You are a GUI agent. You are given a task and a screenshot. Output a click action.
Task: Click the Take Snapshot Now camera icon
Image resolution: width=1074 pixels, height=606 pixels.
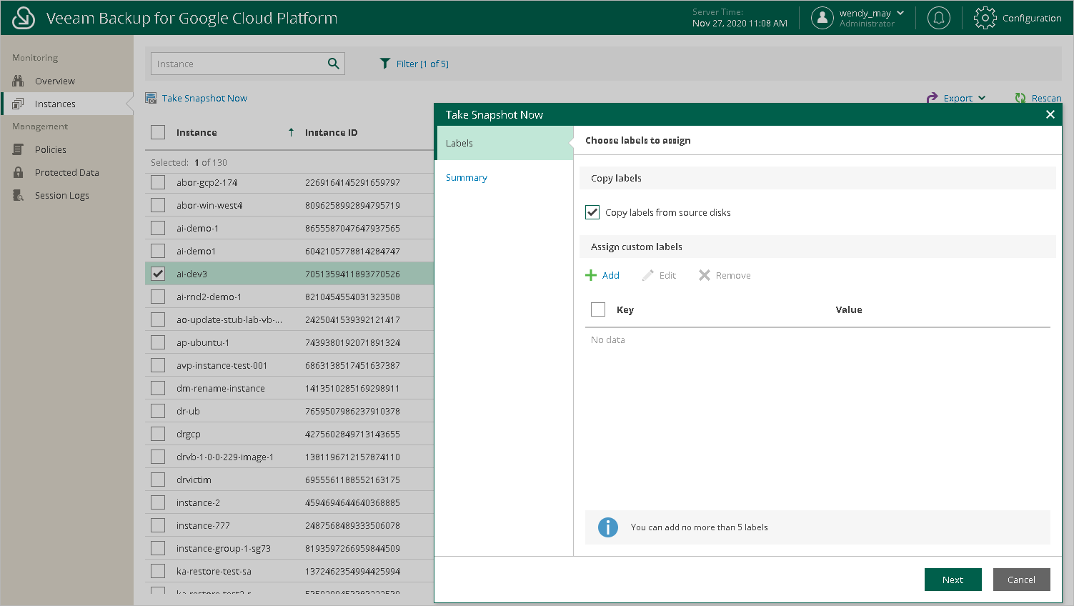point(151,98)
